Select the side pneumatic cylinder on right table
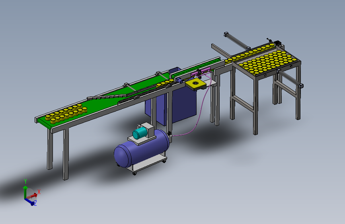345x224 pixels. 290,78
